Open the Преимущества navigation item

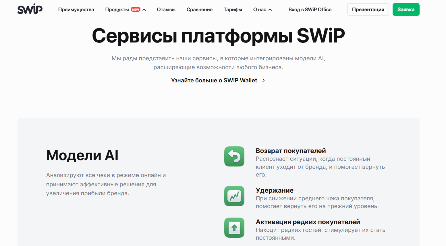pos(76,9)
